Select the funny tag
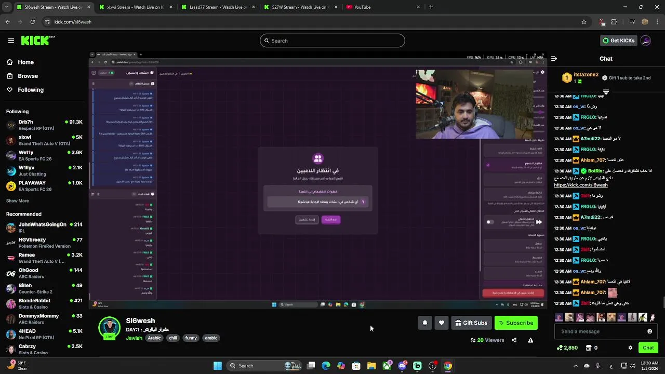The image size is (665, 374). [191, 338]
